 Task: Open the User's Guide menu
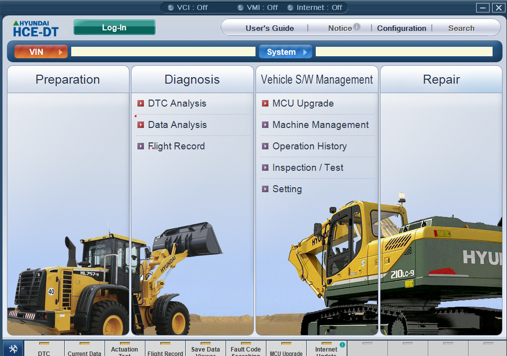[x=269, y=28]
